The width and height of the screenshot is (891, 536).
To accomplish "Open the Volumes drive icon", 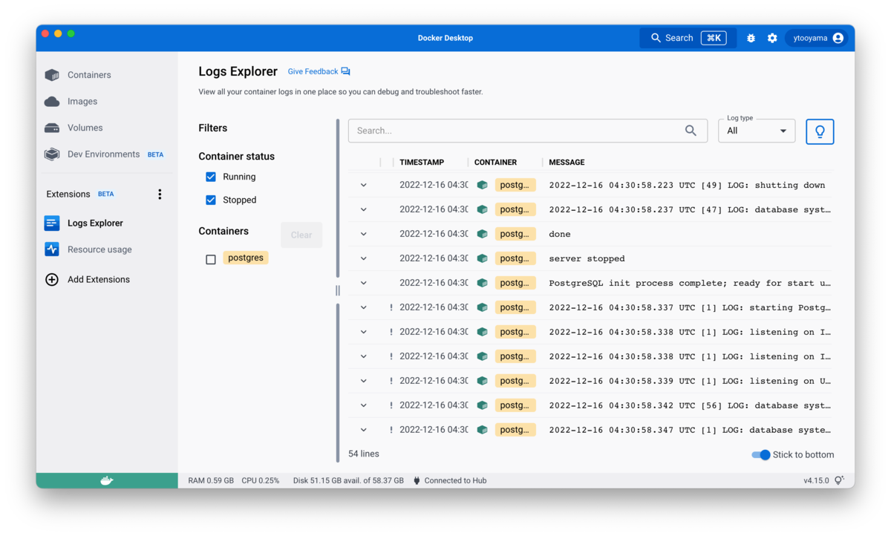I will (x=52, y=128).
